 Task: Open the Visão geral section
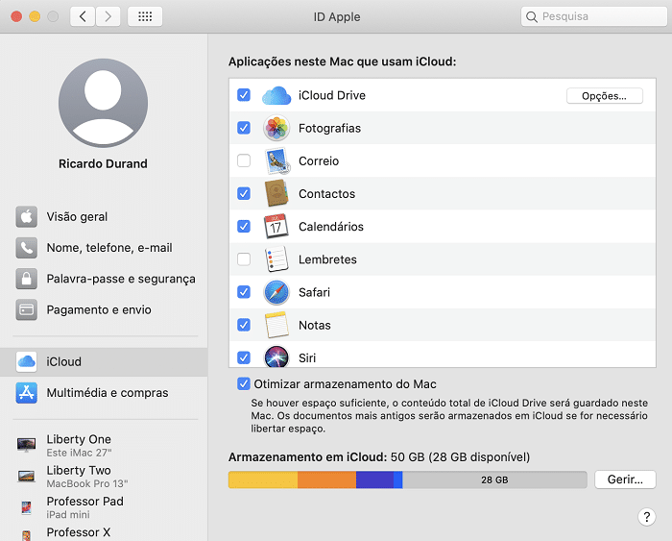pos(104,216)
